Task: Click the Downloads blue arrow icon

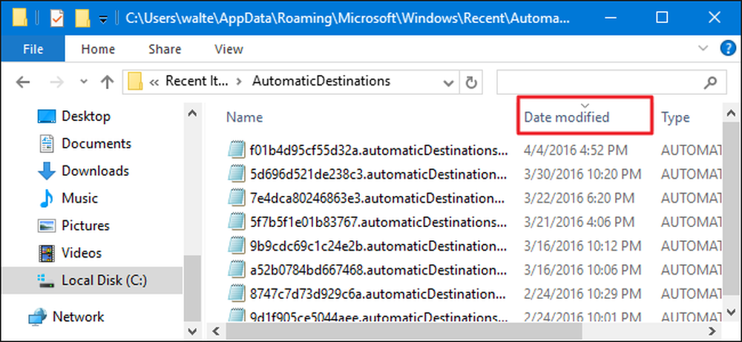Action: point(46,171)
